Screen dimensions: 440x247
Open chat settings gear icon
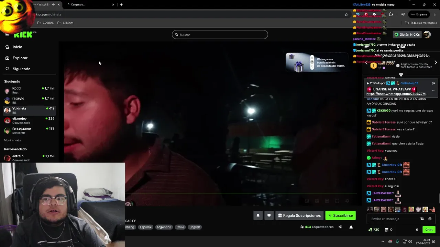(x=417, y=230)
